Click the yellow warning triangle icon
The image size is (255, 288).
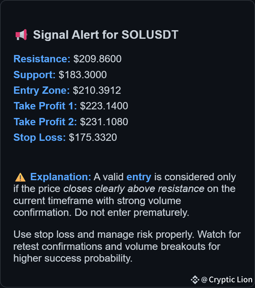pyautogui.click(x=20, y=177)
